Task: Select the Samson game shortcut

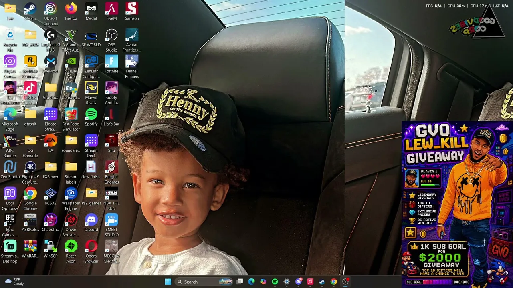Action: [132, 12]
